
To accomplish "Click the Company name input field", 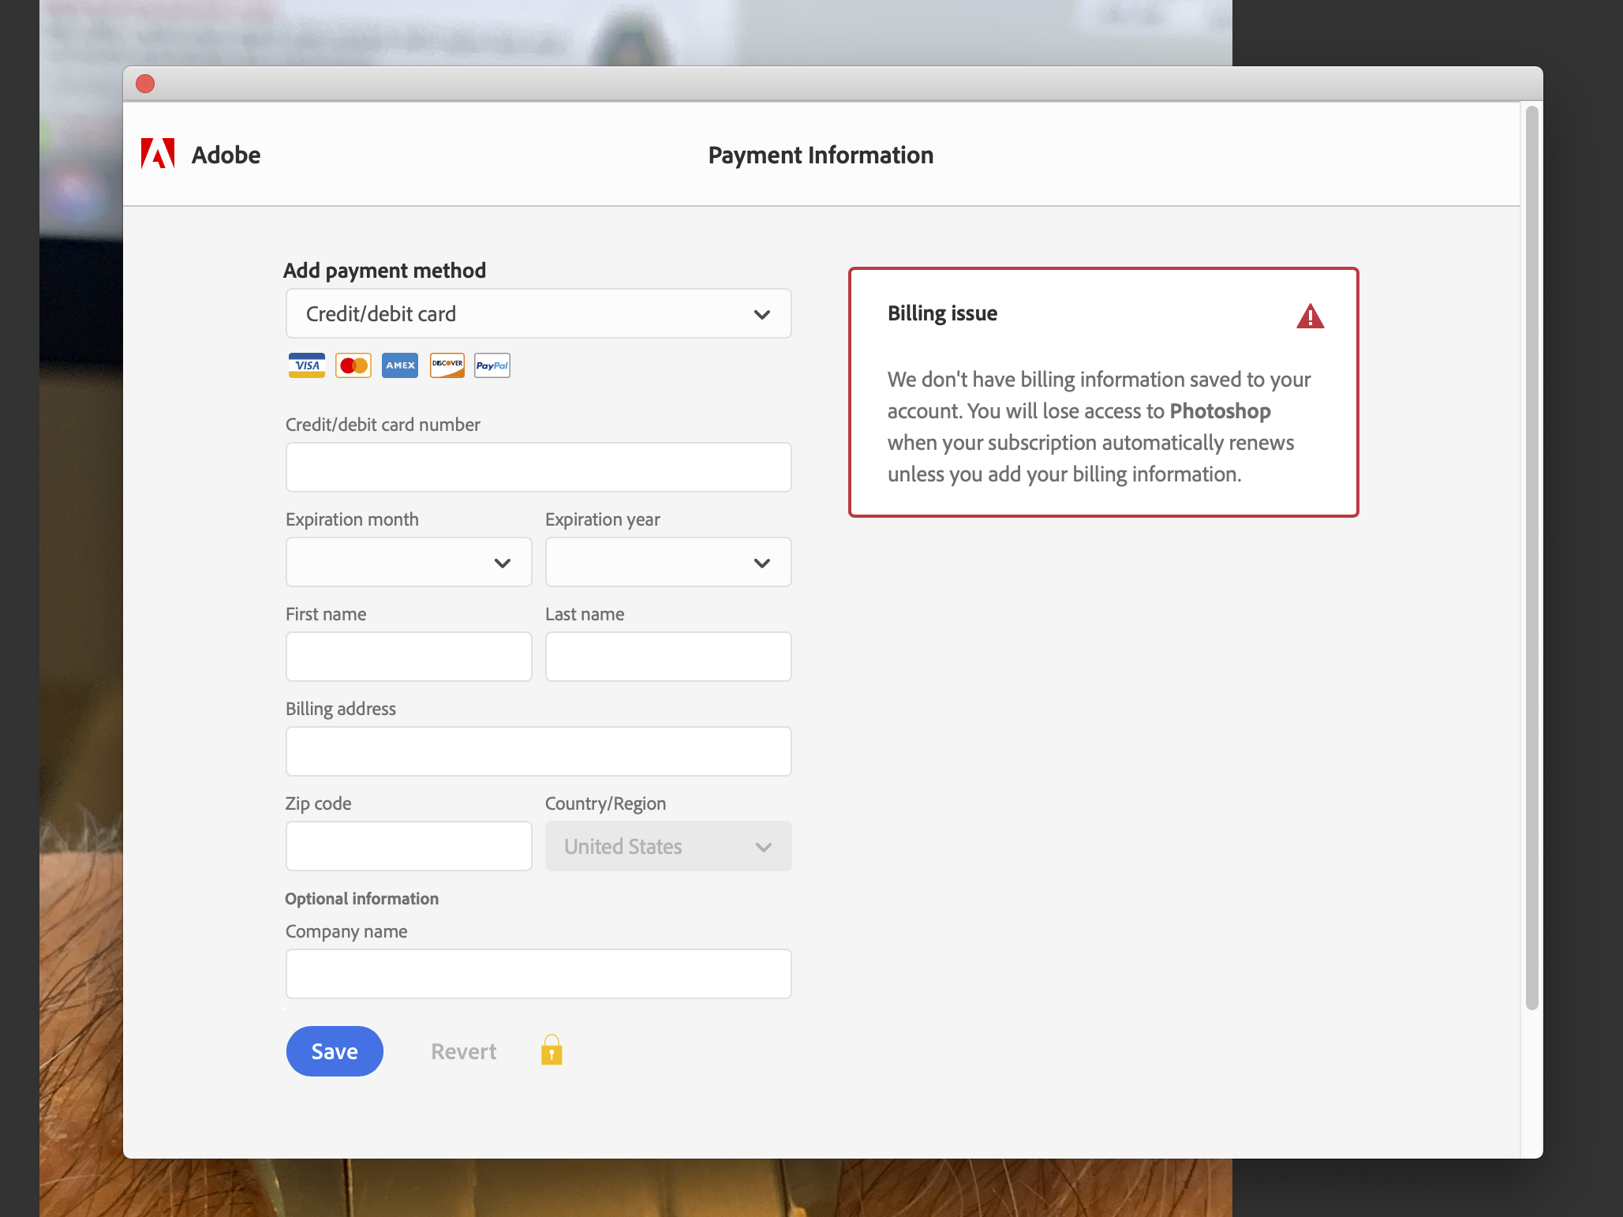I will click(538, 973).
